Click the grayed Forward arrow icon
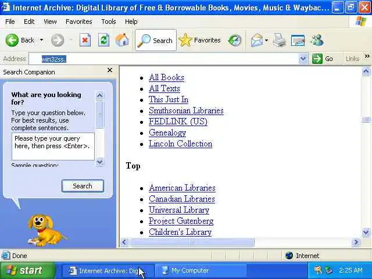Image resolution: width=372 pixels, height=279 pixels. point(58,40)
